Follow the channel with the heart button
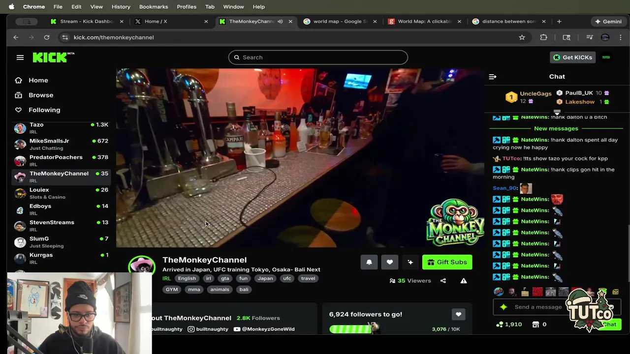The height and width of the screenshot is (354, 630). coord(389,262)
